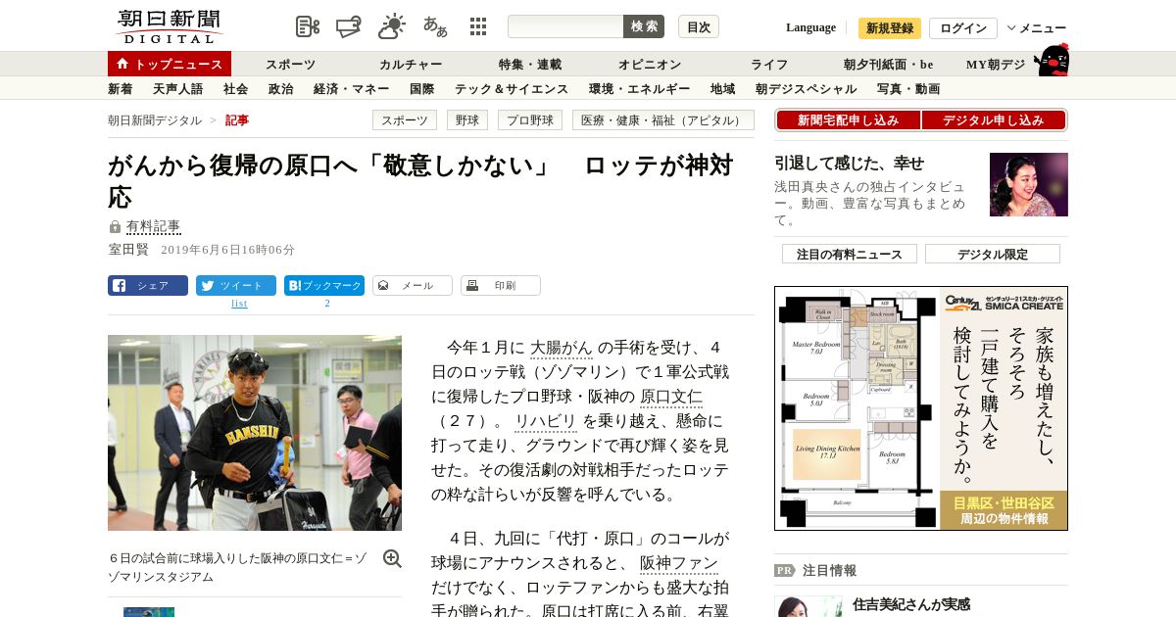Switch to 注目の有料ニュース tab
1176x617 pixels.
point(850,254)
